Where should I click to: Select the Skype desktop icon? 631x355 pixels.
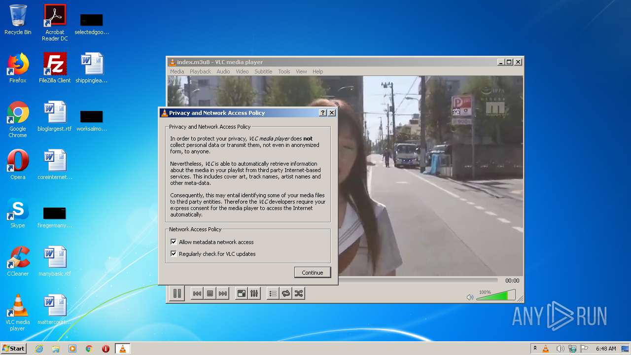point(18,213)
